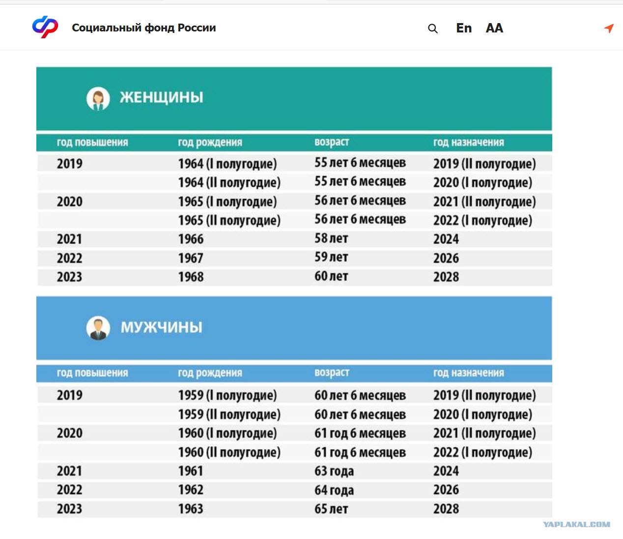Click age cell '59 лет'
The height and width of the screenshot is (539, 623).
point(331,257)
